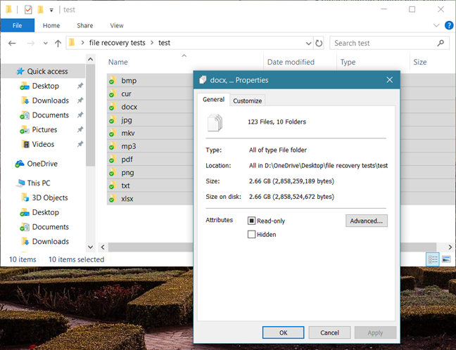Image resolution: width=456 pixels, height=350 pixels.
Task: Open the Customize tab in Properties
Action: pos(248,101)
